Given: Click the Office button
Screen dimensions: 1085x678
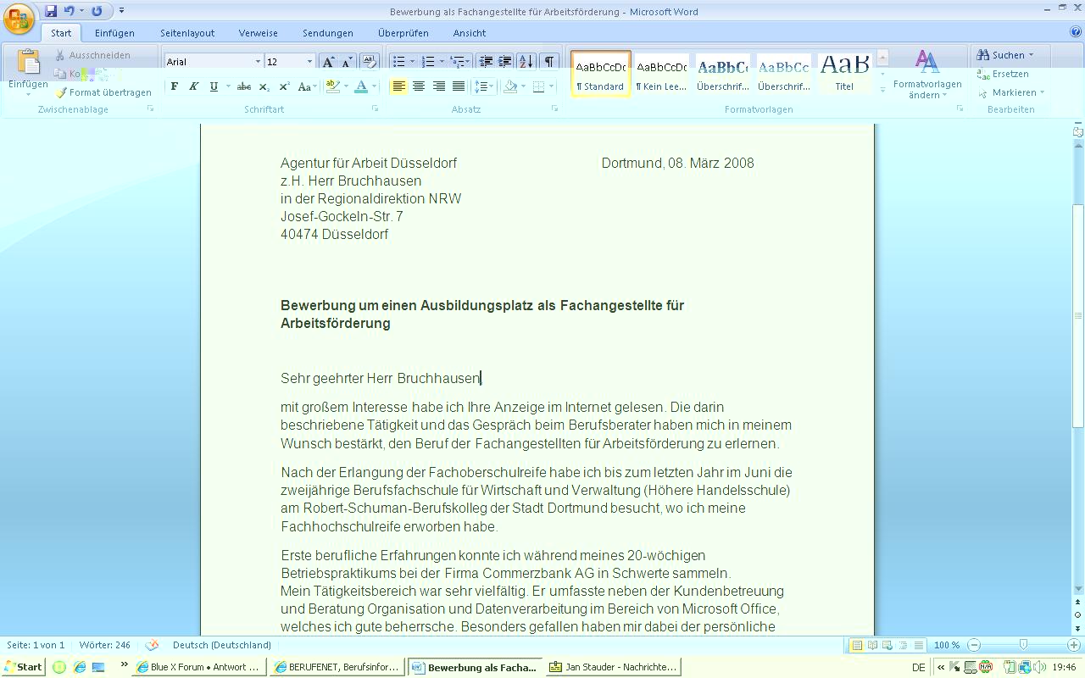Looking at the screenshot, I should pyautogui.click(x=19, y=19).
